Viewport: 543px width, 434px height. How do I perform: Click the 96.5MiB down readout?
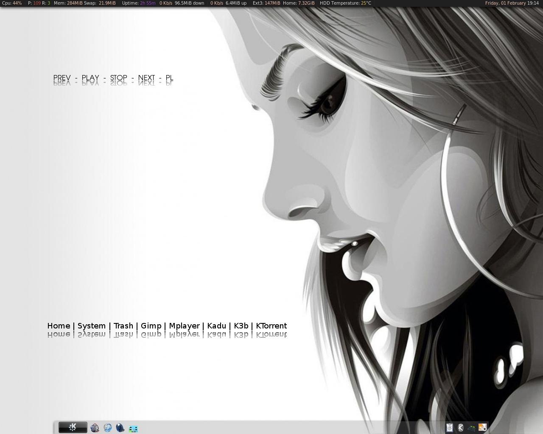click(189, 3)
